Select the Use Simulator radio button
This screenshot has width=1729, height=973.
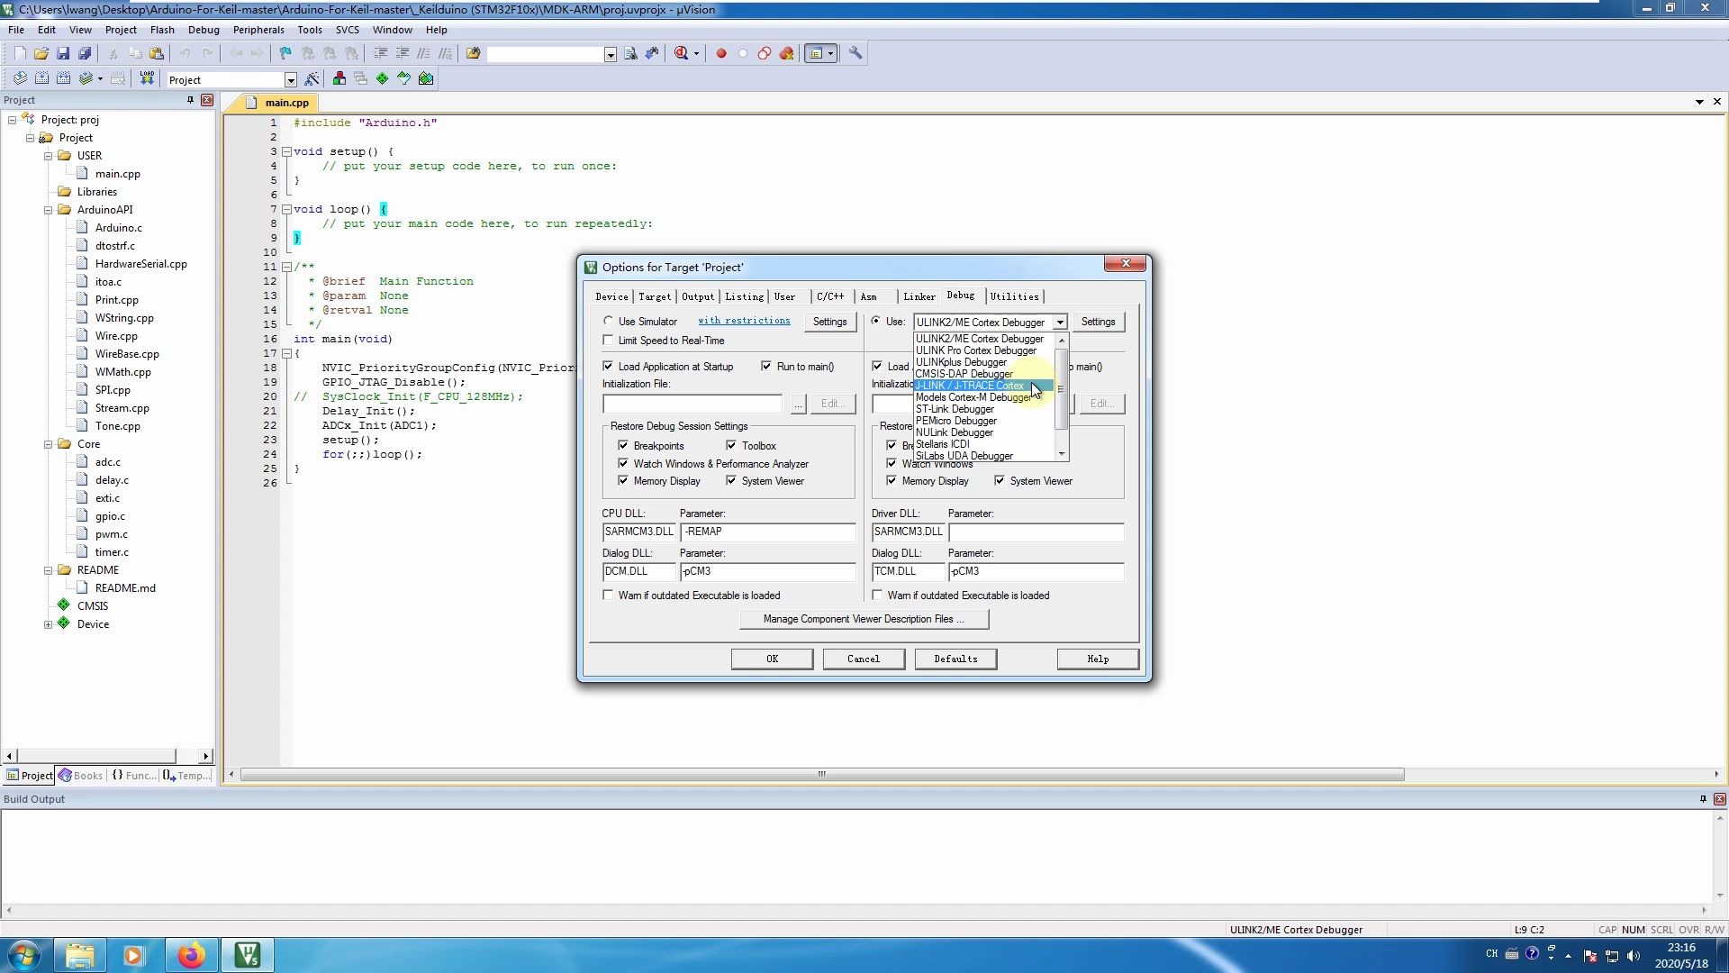(x=609, y=321)
